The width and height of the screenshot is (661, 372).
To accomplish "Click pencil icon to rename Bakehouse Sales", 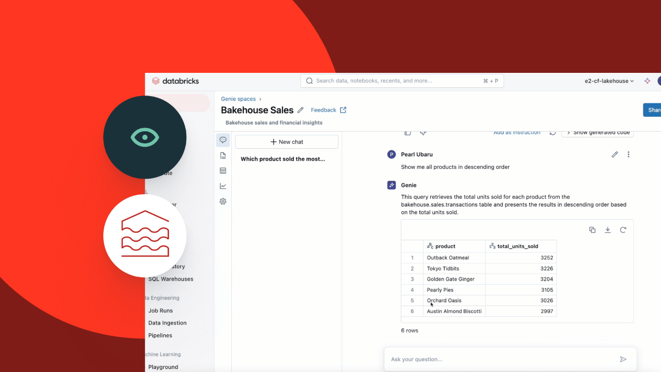I will [301, 110].
